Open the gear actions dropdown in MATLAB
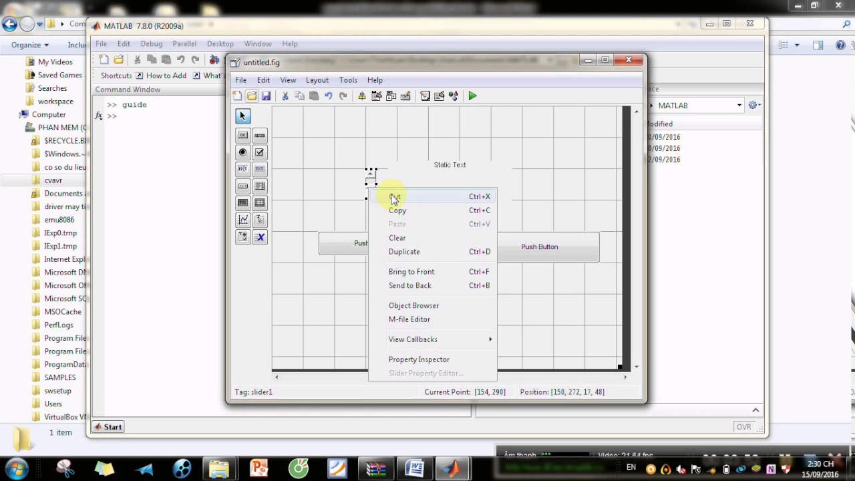The width and height of the screenshot is (855, 481). (x=754, y=106)
